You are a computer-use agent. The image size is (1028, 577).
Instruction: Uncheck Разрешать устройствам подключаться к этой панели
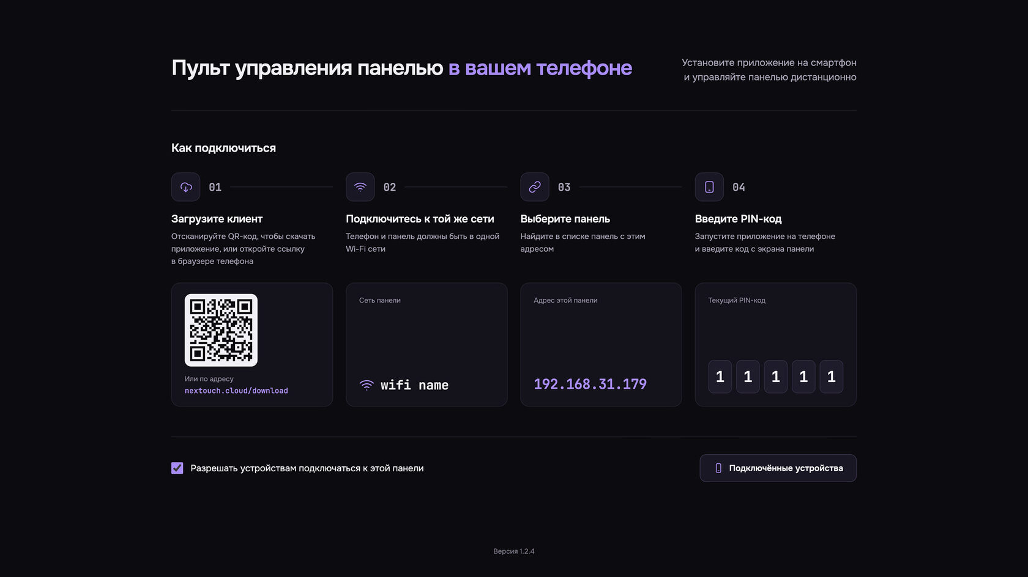(x=177, y=468)
